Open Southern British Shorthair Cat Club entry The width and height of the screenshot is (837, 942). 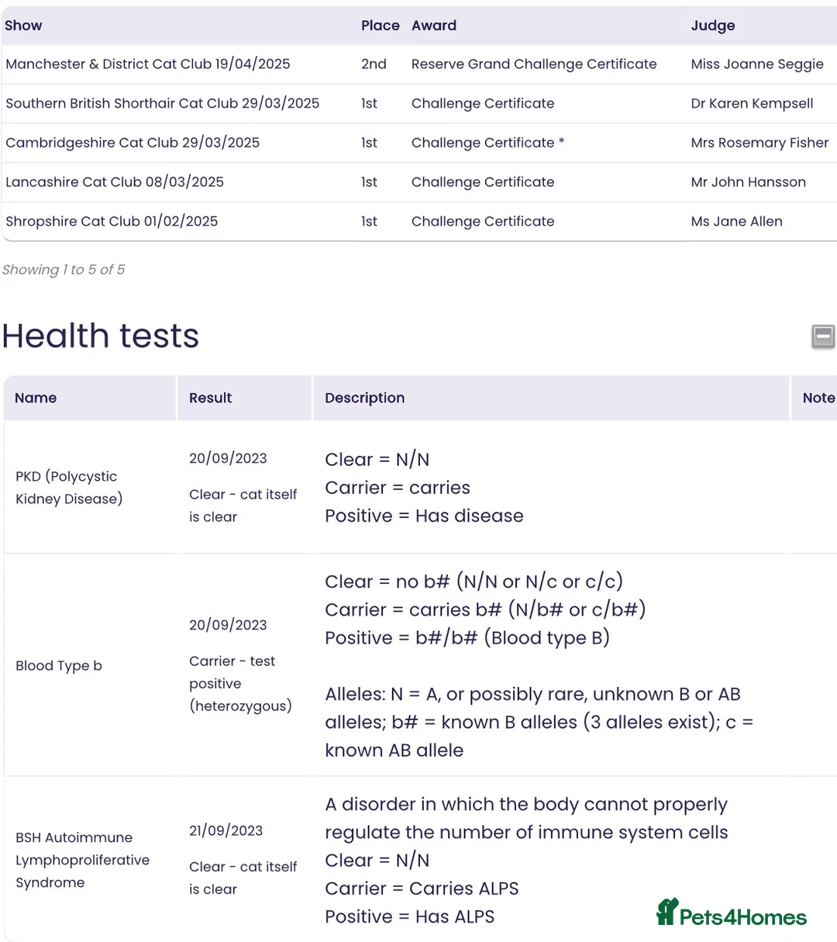click(x=163, y=104)
